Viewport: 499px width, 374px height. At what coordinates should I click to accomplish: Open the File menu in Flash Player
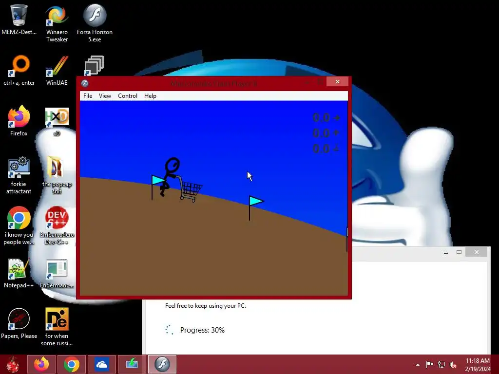click(88, 96)
